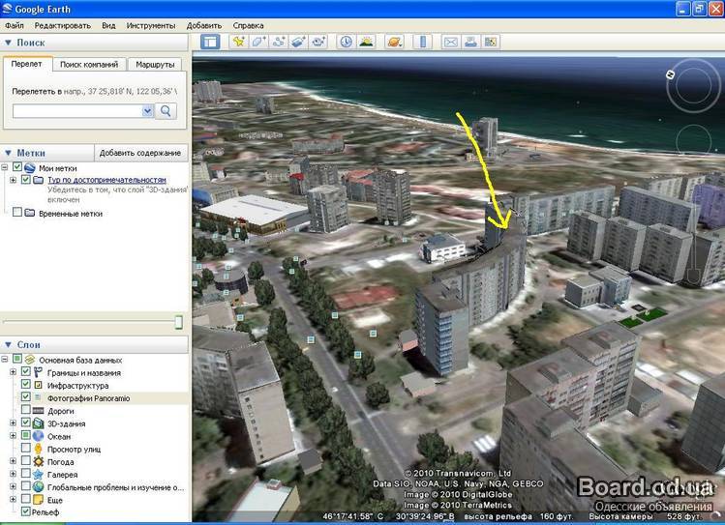725x525 pixels.
Task: Collapse the Слои panel triangle
Action: point(8,344)
